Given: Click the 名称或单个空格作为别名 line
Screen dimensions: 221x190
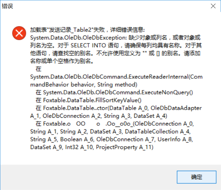Looking at the screenshot, I should 62,61.
